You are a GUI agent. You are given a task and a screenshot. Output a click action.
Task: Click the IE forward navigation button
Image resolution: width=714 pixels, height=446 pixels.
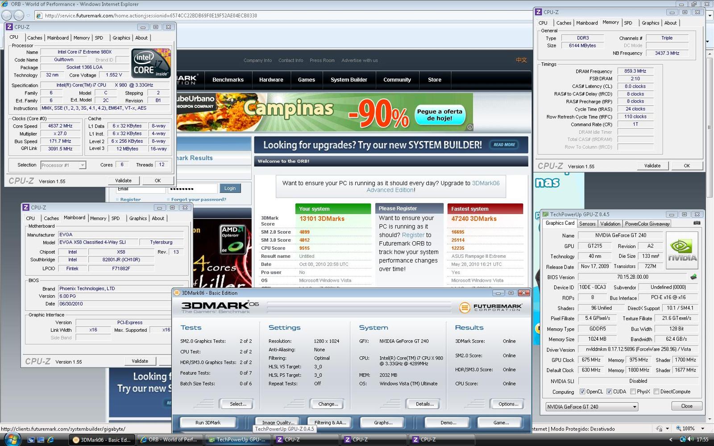pyautogui.click(x=19, y=15)
